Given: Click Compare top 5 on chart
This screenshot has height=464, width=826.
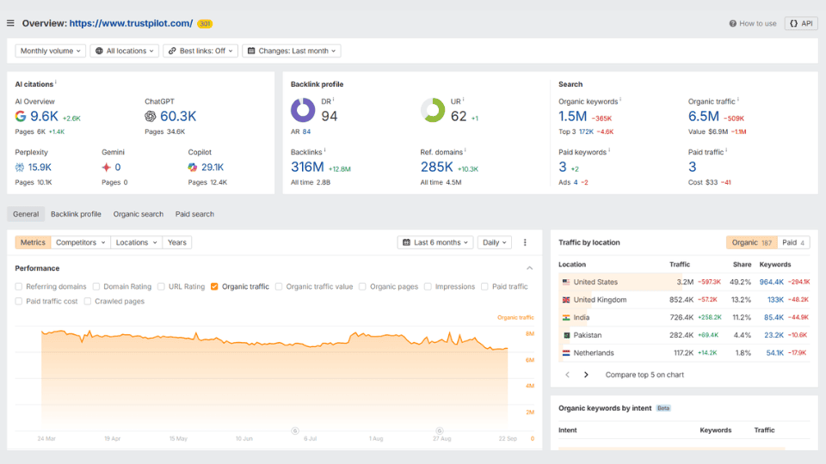Looking at the screenshot, I should 644,375.
